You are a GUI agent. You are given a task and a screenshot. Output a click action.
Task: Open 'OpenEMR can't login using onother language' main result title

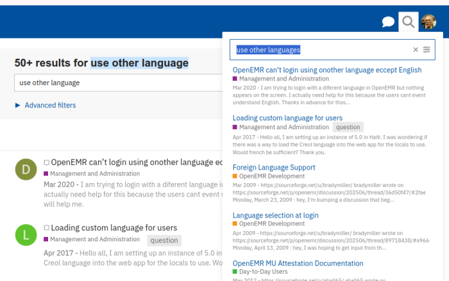137,163
